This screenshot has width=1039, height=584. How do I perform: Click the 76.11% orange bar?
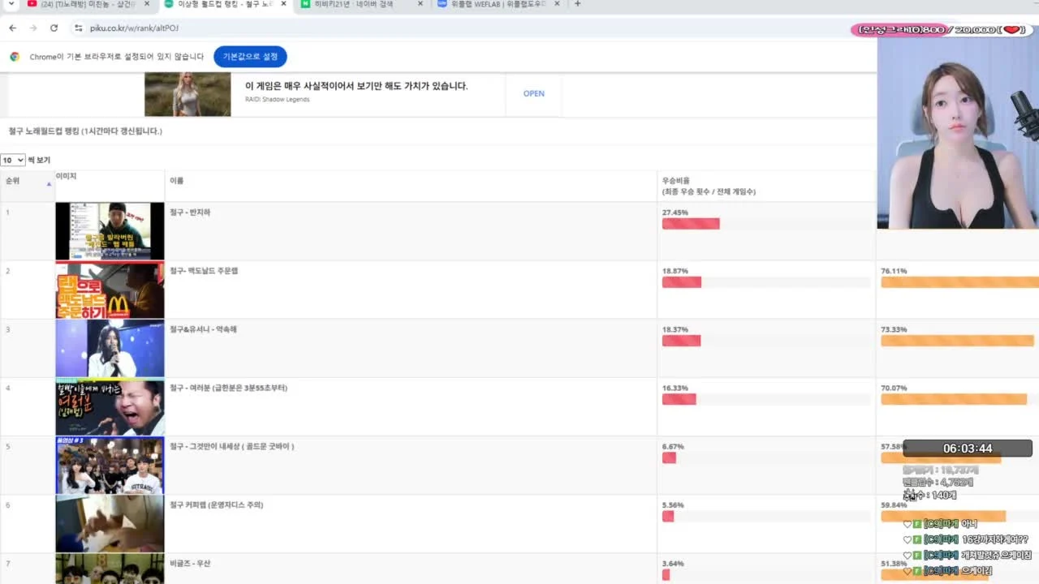(x=959, y=282)
